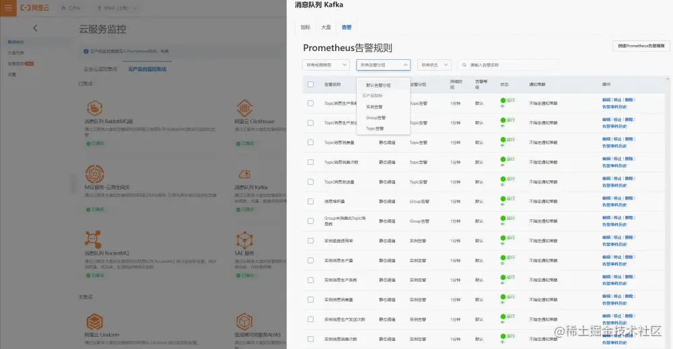Switch to the 指标 tab
The height and width of the screenshot is (349, 673).
coord(305,28)
